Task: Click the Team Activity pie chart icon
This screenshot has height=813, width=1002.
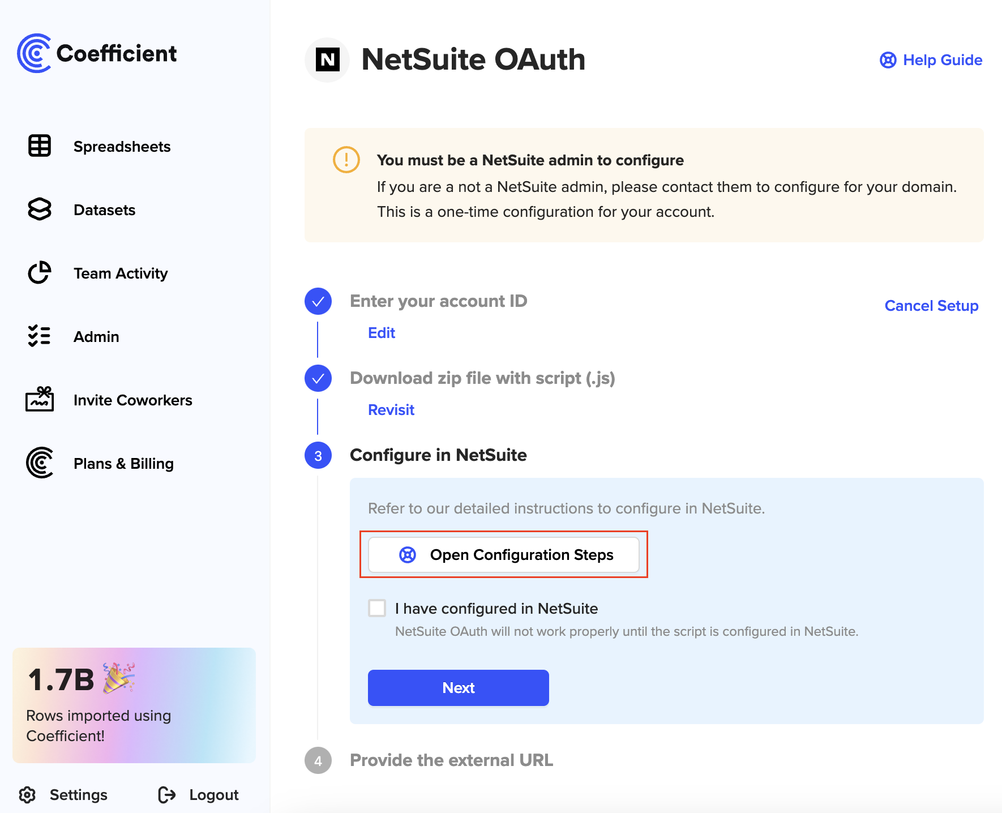Action: [40, 273]
